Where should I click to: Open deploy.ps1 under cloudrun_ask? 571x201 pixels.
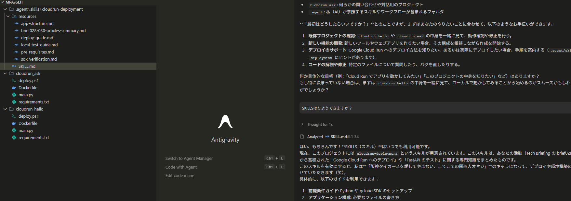(x=29, y=81)
